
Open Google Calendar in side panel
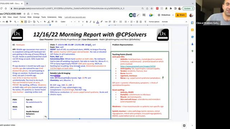(192, 23)
